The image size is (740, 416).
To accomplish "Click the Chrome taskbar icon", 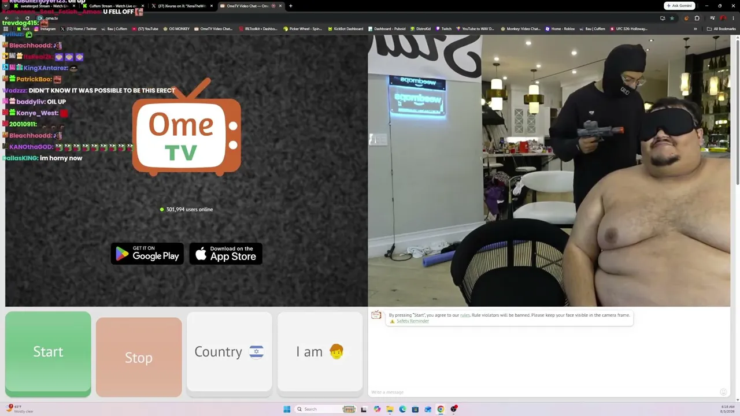I will coord(441,409).
